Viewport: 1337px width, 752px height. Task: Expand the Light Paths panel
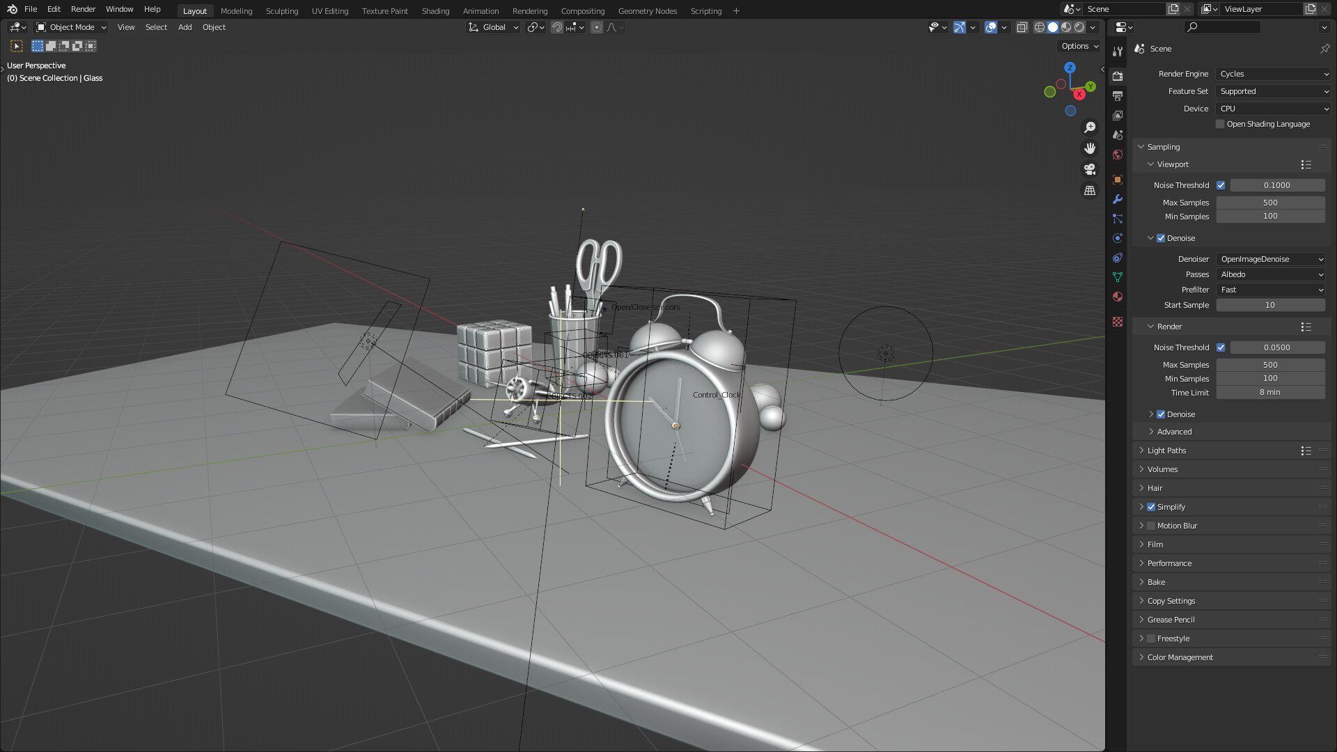1166,451
